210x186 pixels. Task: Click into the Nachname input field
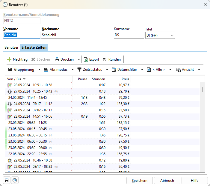(x=61, y=35)
